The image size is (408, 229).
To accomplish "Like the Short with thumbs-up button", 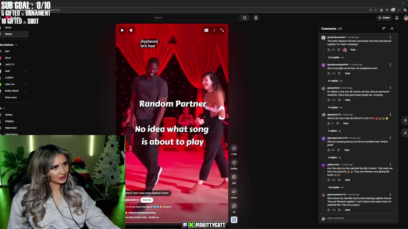I will [x=234, y=148].
